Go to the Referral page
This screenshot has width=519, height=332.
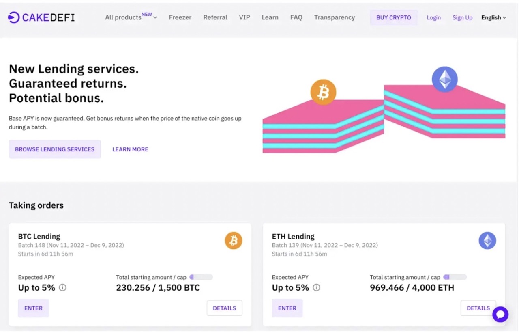coord(215,17)
